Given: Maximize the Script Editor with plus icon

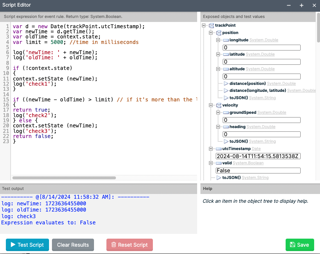Looking at the screenshot, I should [301, 5].
